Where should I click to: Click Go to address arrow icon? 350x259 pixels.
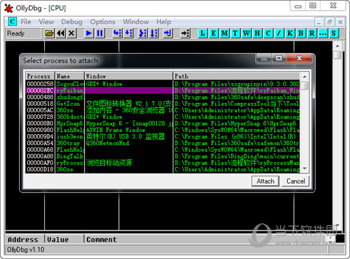pos(185,33)
